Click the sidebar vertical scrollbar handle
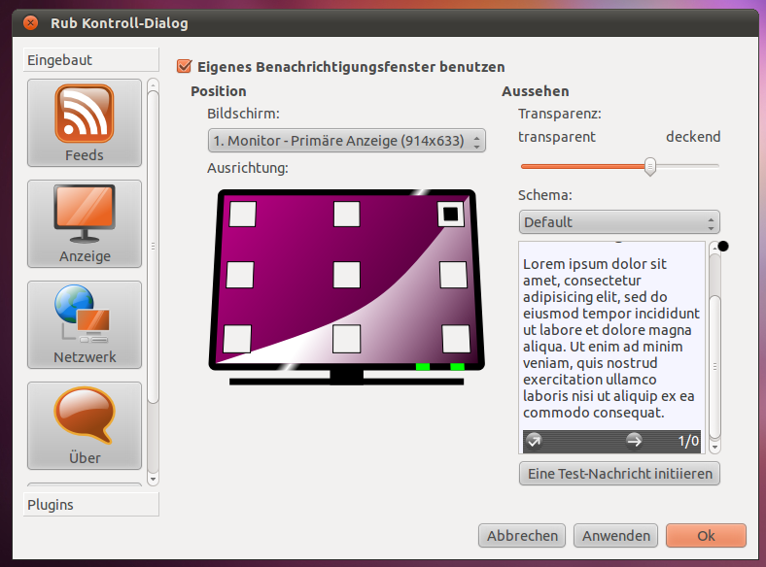The width and height of the screenshot is (766, 567). pos(153,247)
